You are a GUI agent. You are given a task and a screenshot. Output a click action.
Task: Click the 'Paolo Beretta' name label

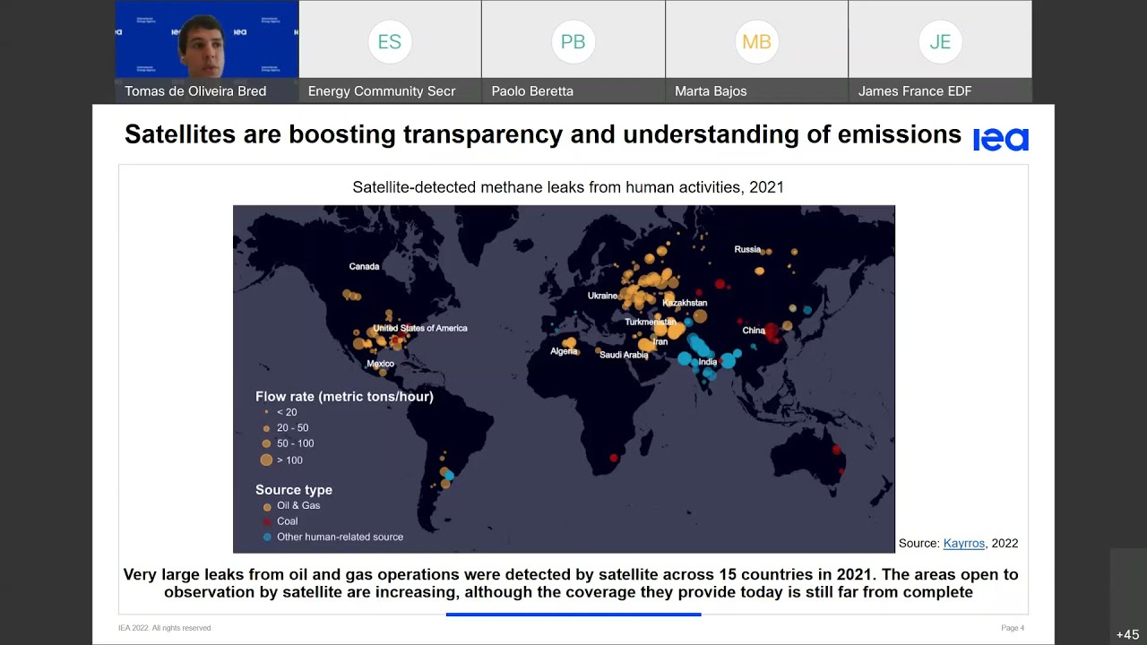pos(532,90)
